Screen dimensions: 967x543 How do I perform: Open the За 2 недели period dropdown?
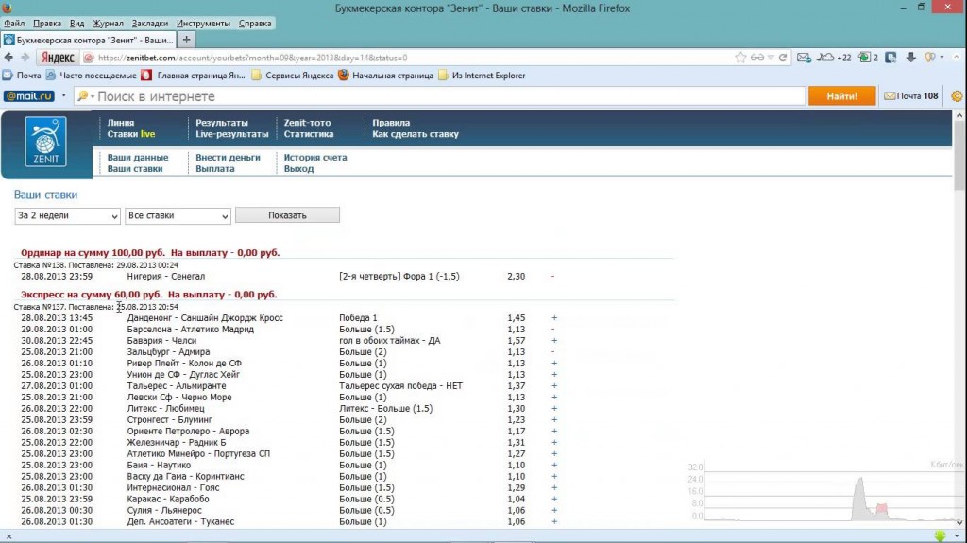[x=67, y=215]
